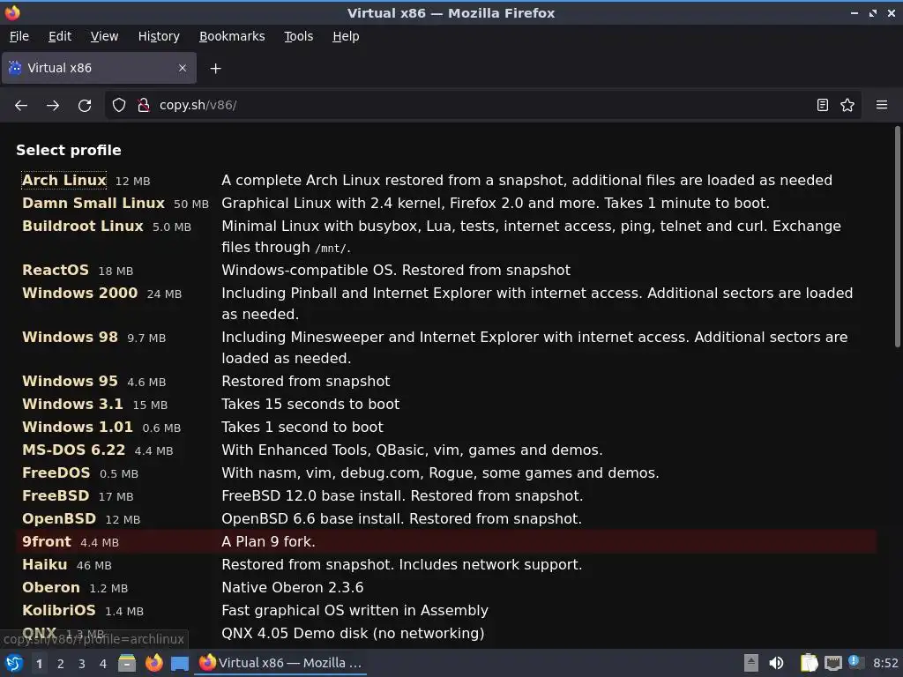Launch the FreeBSD profile
Viewport: 903px width, 677px height.
pos(56,496)
